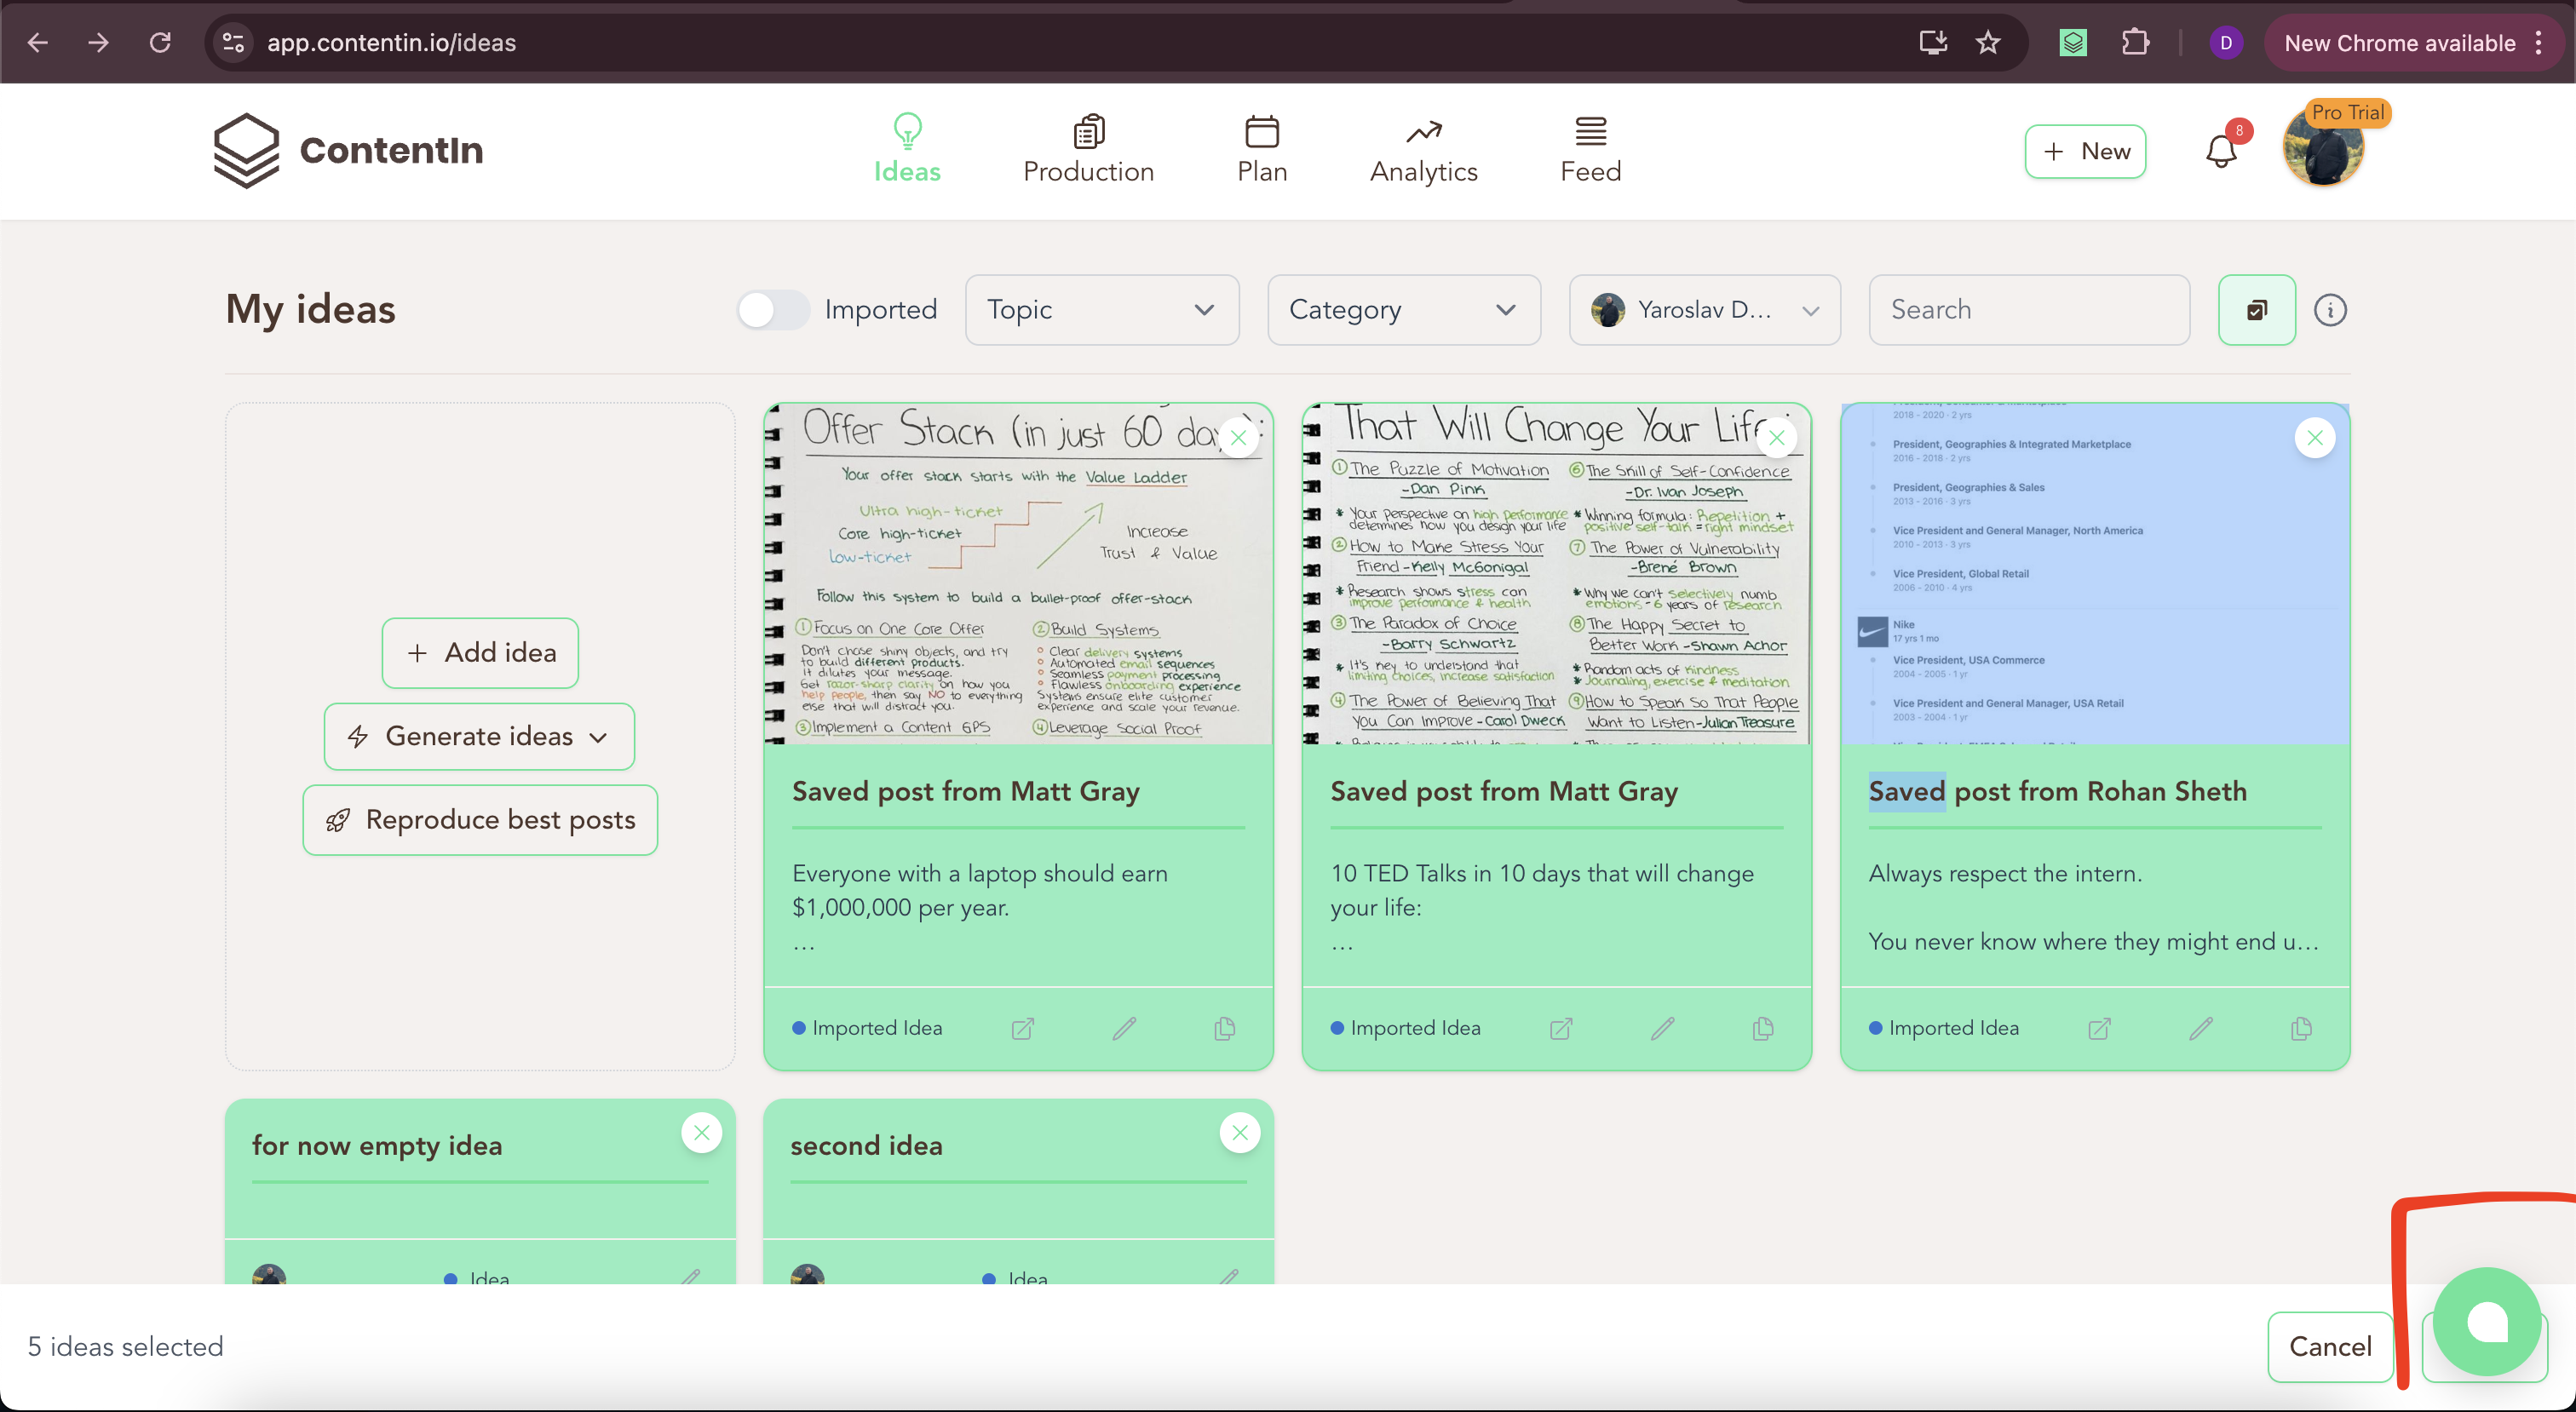2576x1412 pixels.
Task: View site information icon in address bar
Action: click(x=233, y=42)
